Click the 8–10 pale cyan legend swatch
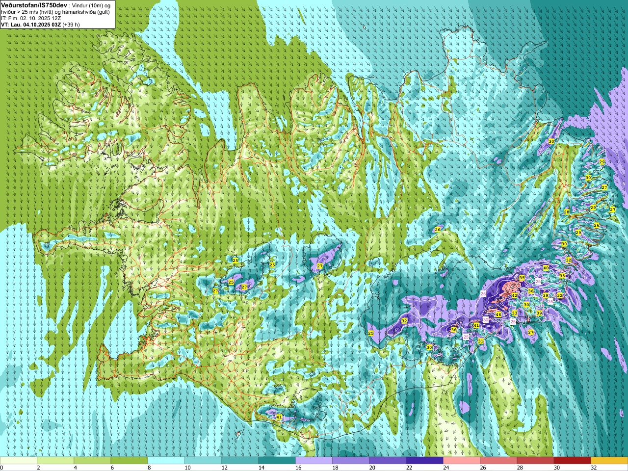Image resolution: width=628 pixels, height=471 pixels. 166,460
